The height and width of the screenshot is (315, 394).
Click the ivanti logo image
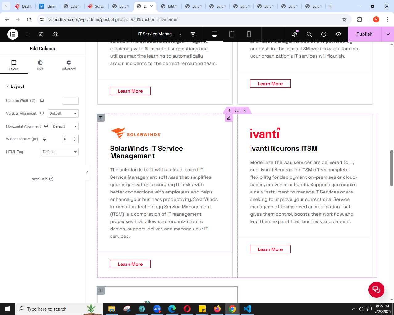click(265, 133)
